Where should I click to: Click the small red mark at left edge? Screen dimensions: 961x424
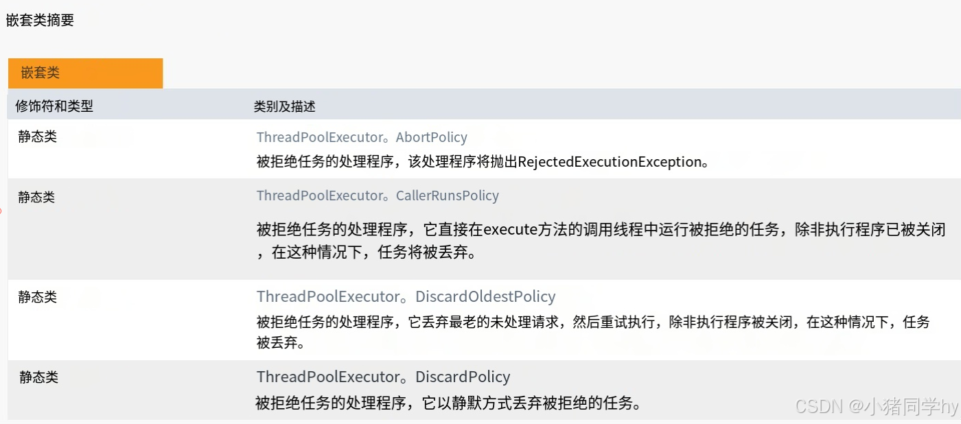tap(1, 211)
